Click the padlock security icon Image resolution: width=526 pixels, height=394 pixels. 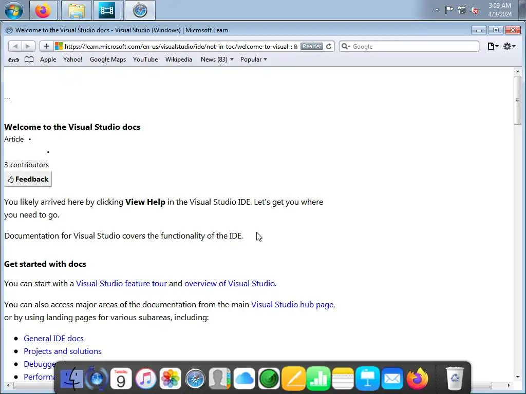tap(295, 47)
